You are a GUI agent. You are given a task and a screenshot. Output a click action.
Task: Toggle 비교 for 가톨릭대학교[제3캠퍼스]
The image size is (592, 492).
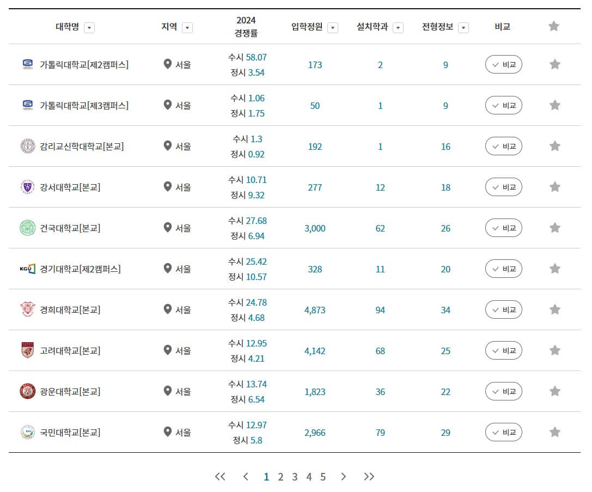[504, 105]
